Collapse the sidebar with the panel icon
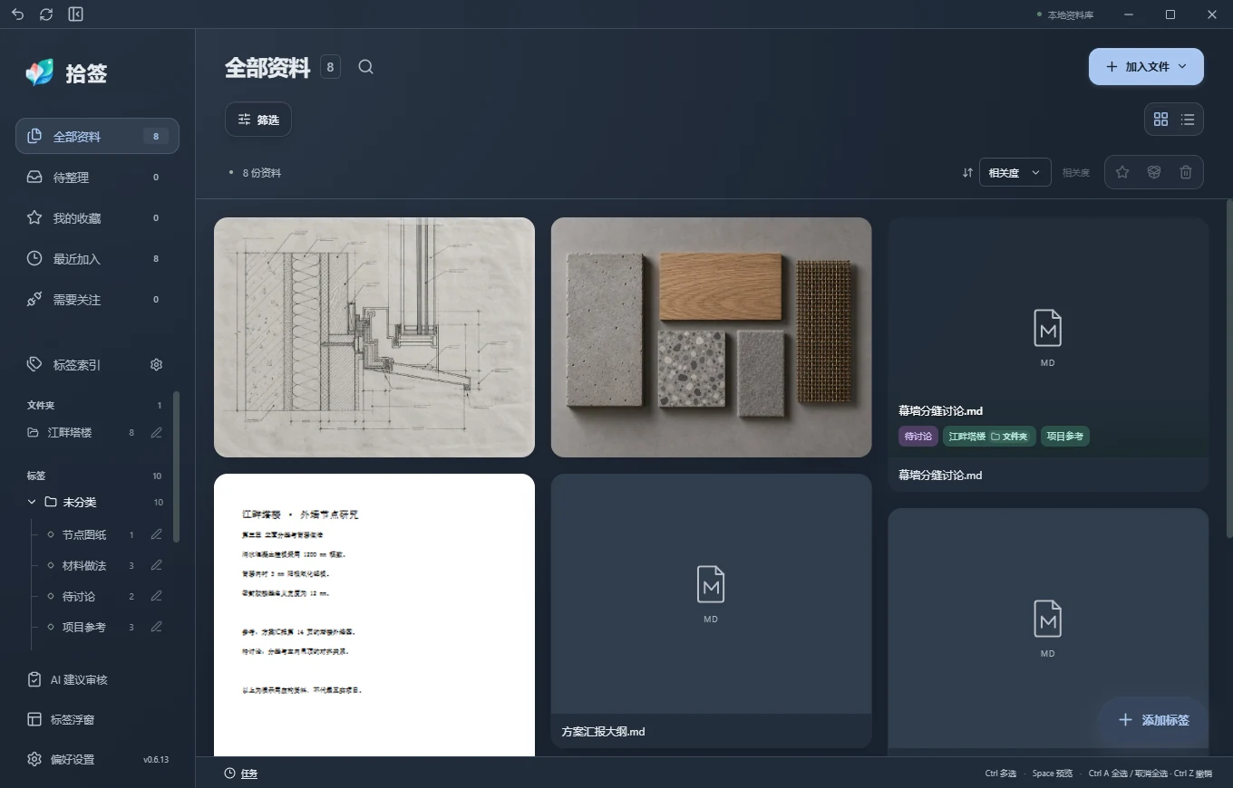Viewport: 1233px width, 788px height. 76,14
